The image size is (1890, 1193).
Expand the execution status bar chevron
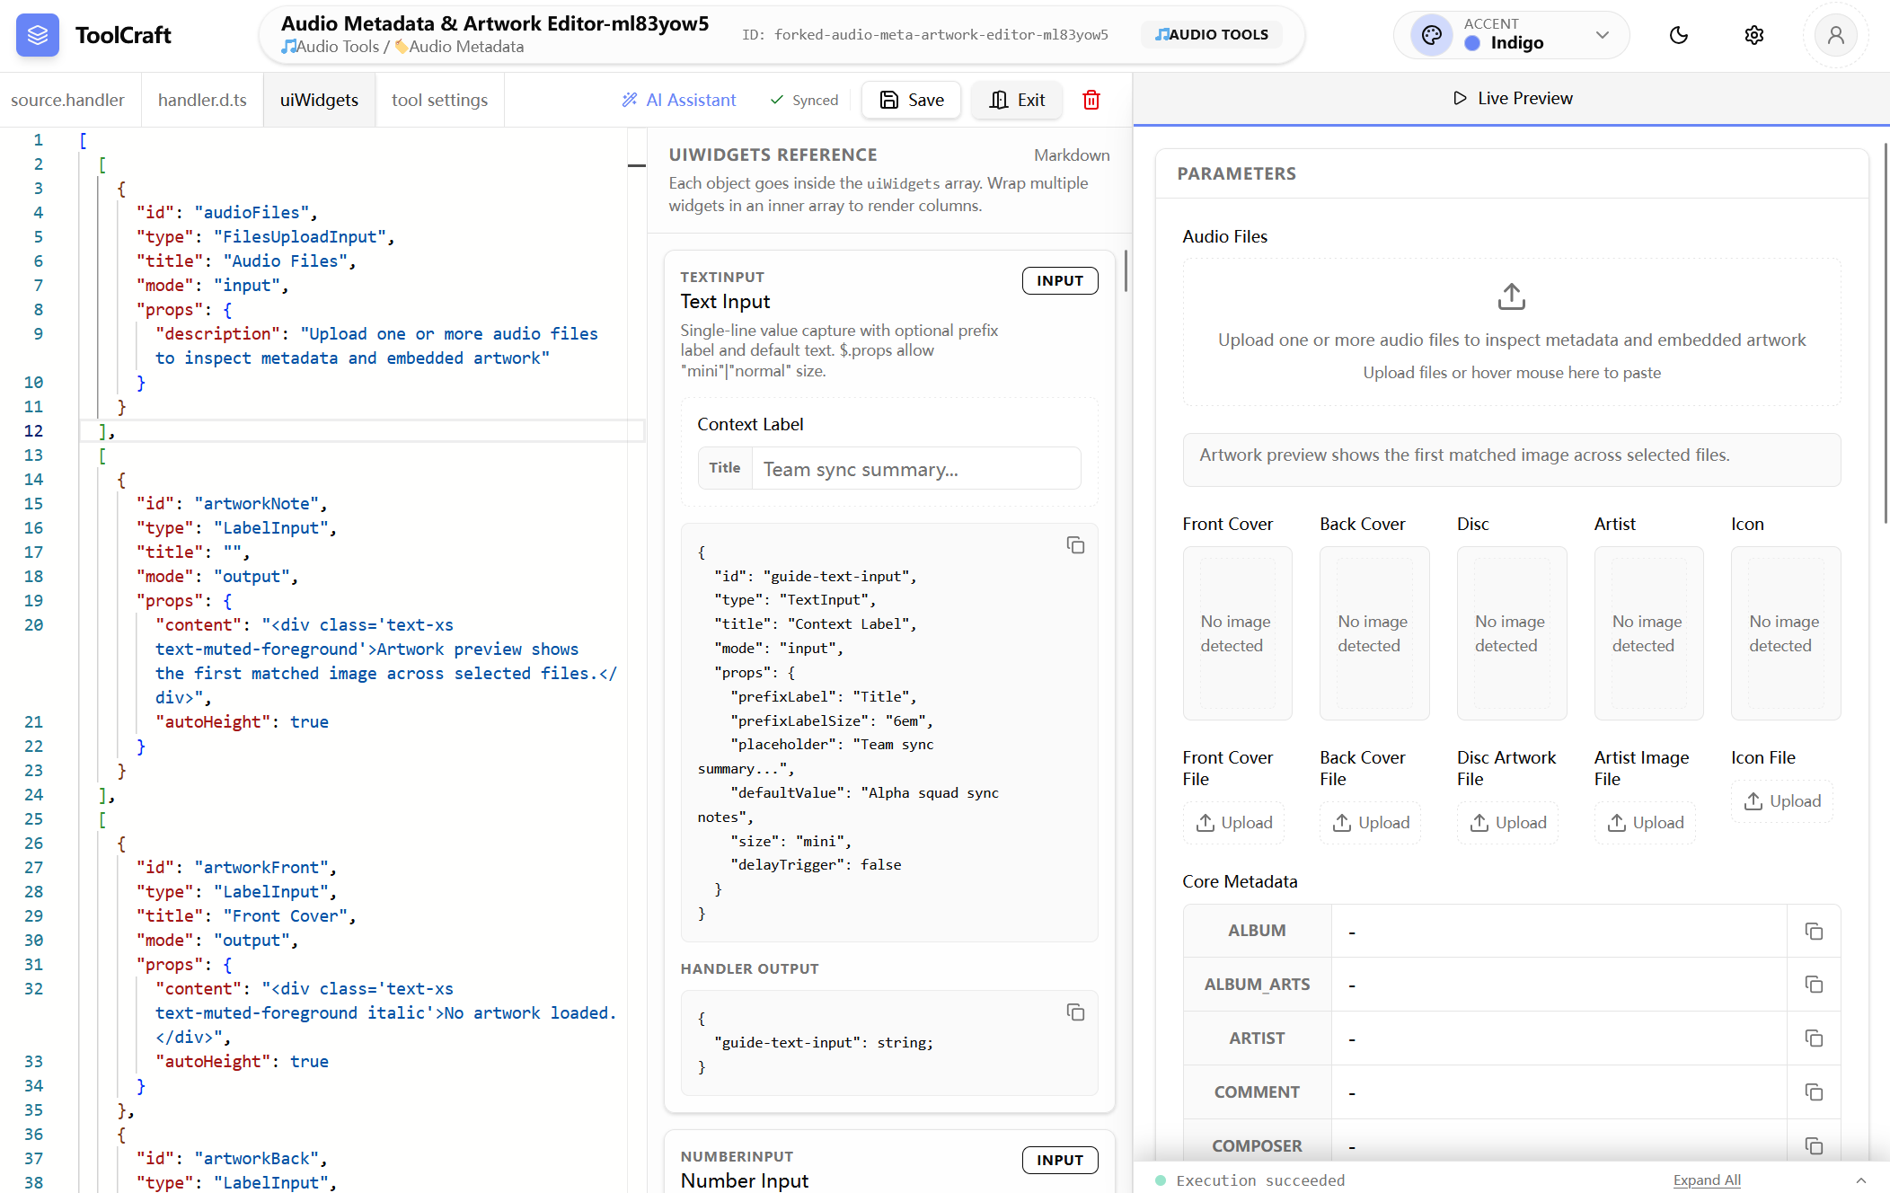(1861, 1180)
